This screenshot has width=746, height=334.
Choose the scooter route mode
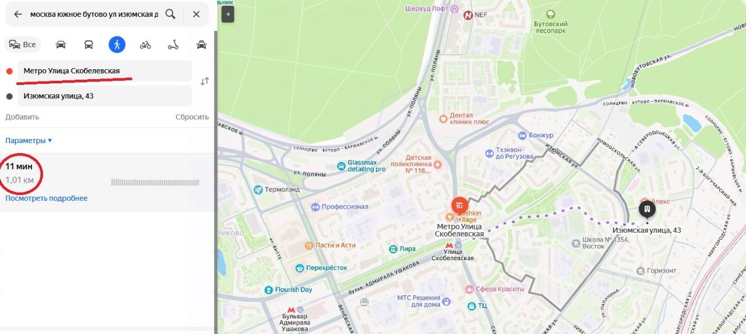click(x=173, y=44)
